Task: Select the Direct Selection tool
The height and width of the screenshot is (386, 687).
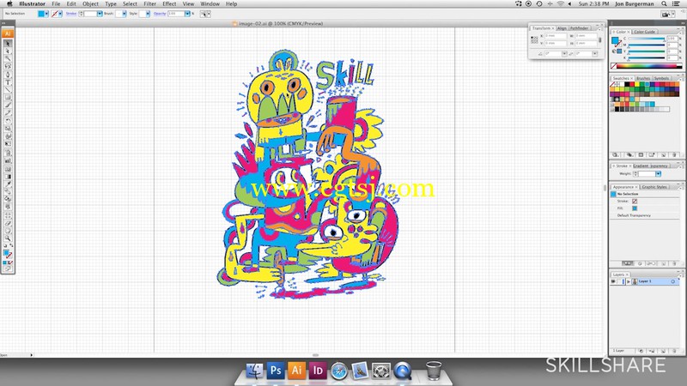Action: click(x=8, y=51)
